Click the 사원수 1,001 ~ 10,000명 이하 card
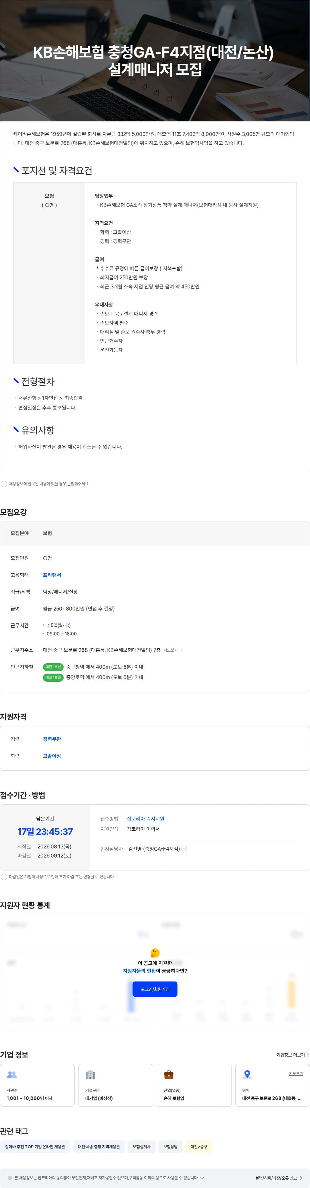The width and height of the screenshot is (310, 1188). point(37,1085)
